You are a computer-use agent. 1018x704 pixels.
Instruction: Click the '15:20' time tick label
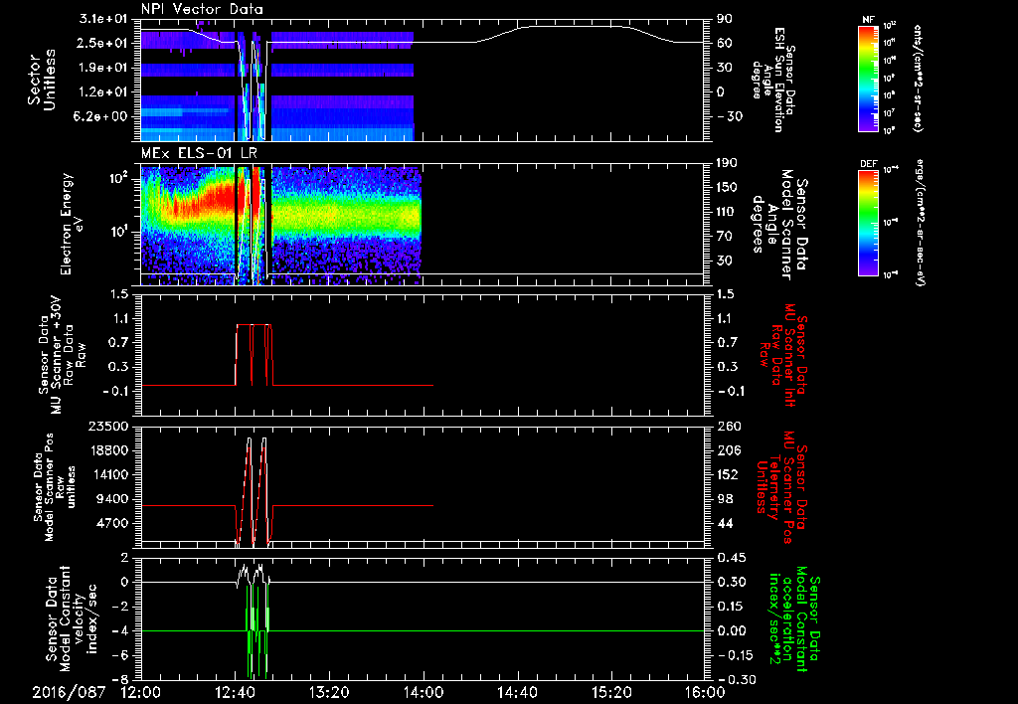coord(611,693)
